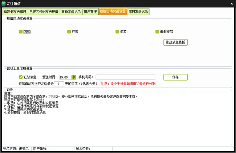
Task: Toggle the 请假提醒 checkbox
Action: [x=158, y=32]
